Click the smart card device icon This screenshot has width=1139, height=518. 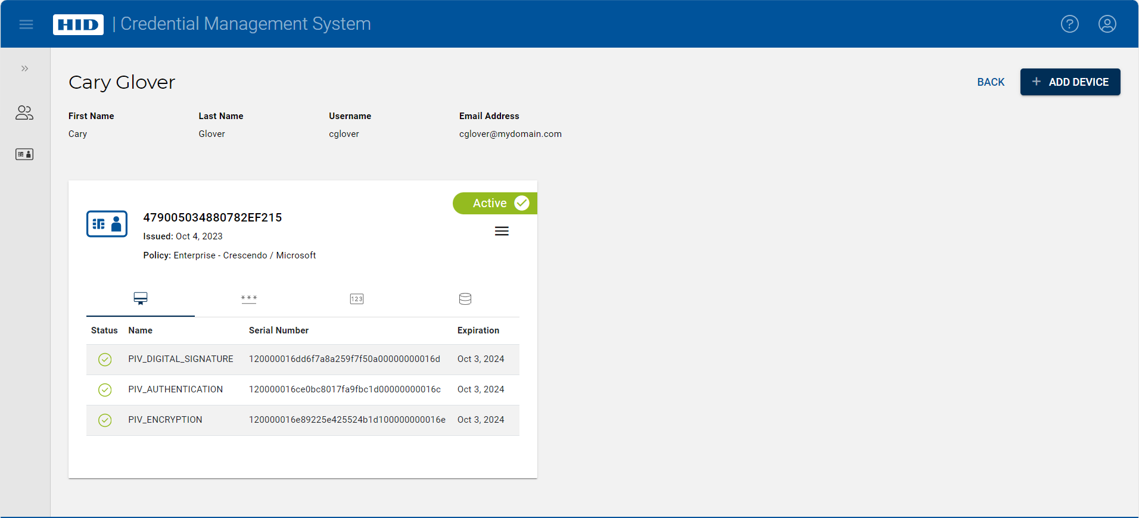[107, 224]
